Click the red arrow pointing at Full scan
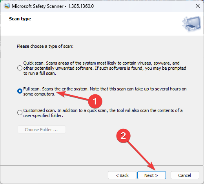Screen dimensions: 204x184 [x=73, y=96]
